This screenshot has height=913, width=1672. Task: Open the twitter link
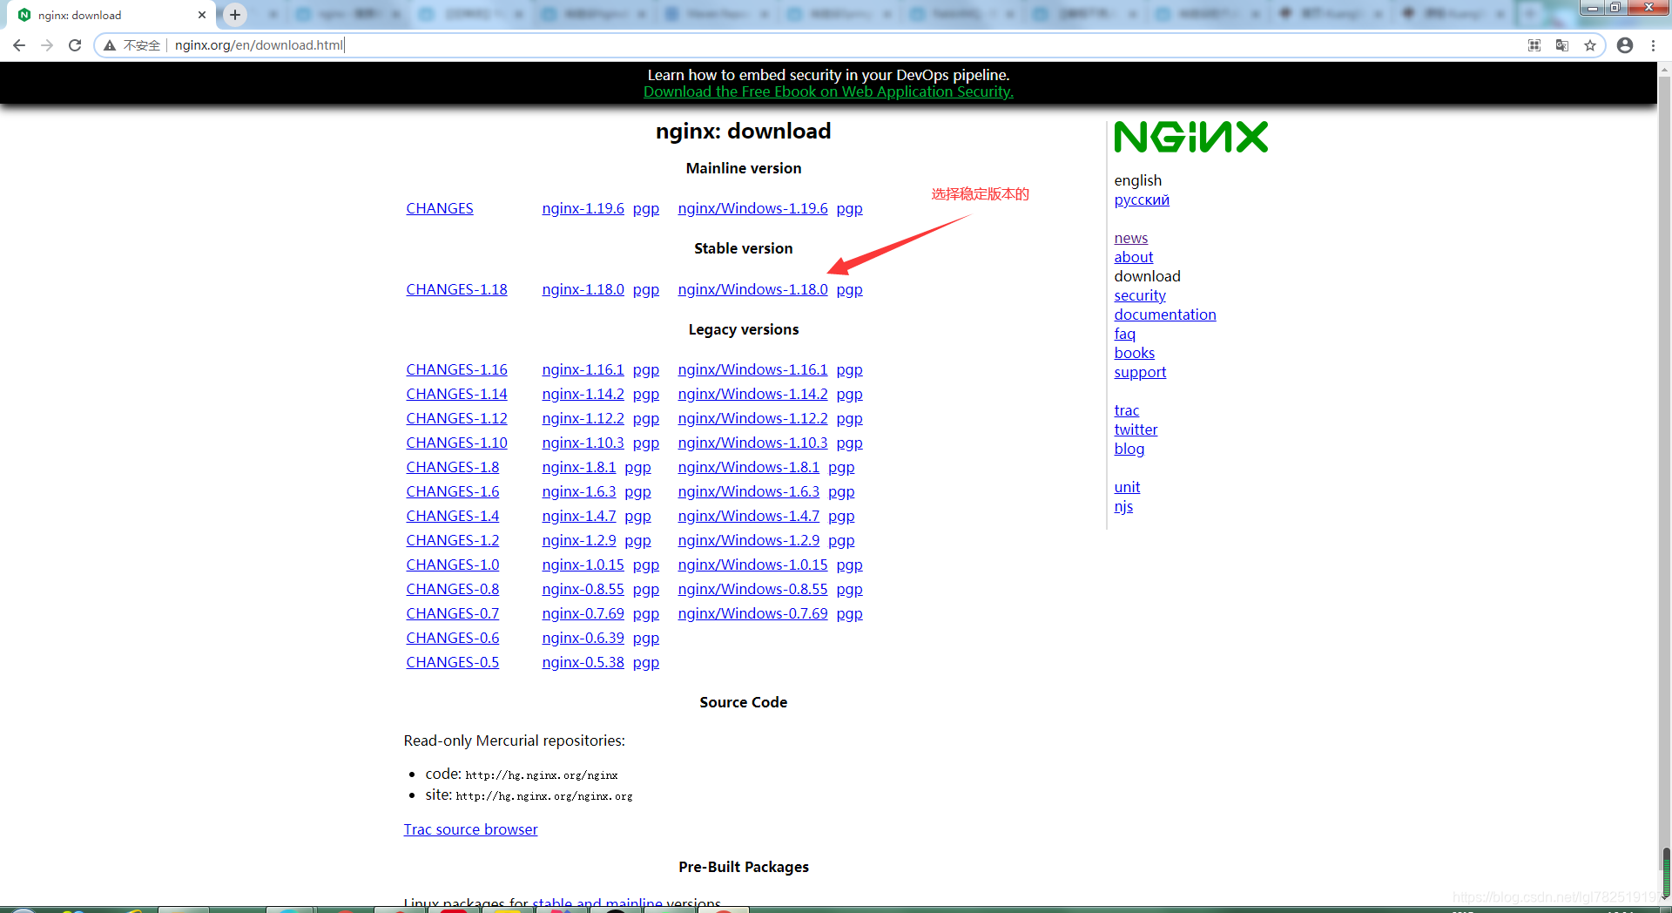[1136, 429]
